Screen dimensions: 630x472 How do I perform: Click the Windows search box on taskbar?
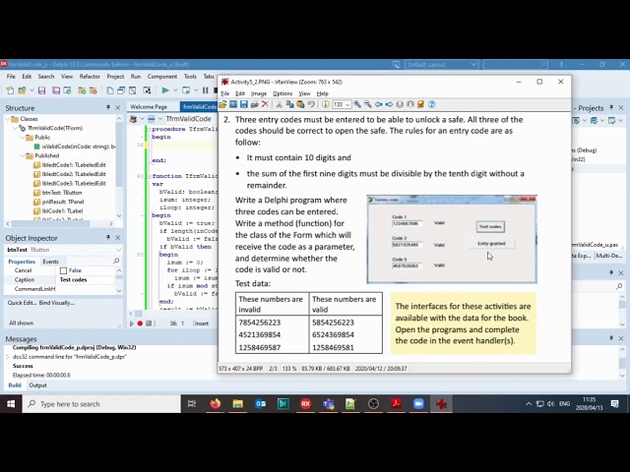pyautogui.click(x=101, y=404)
